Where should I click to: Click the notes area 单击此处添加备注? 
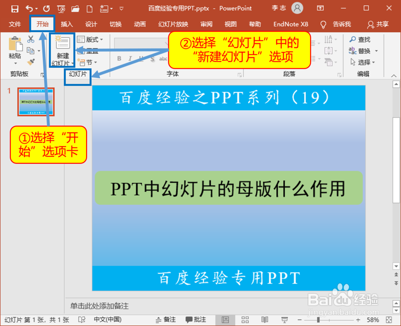coord(99,306)
